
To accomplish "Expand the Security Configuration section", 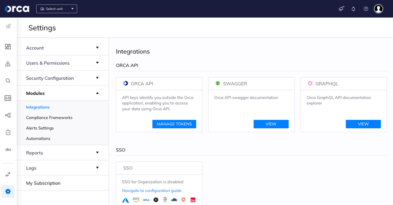I will [x=63, y=78].
